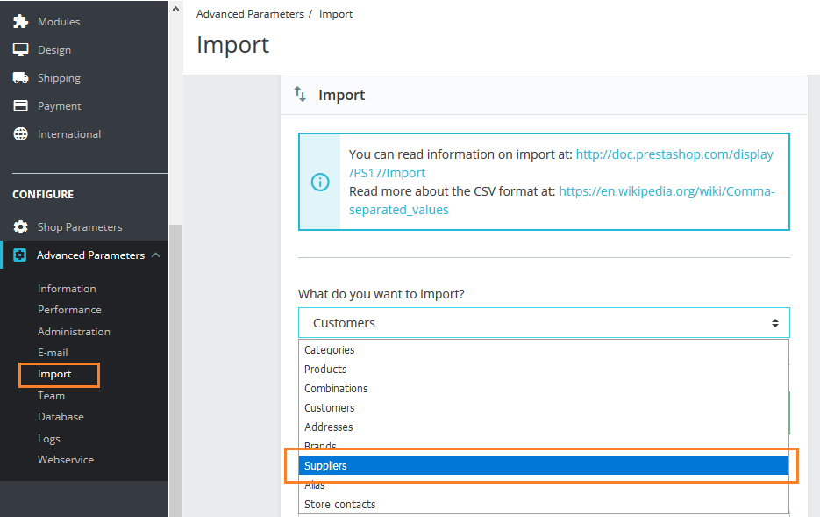Click the info icon in the blue notice
The height and width of the screenshot is (517, 820).
pos(318,182)
